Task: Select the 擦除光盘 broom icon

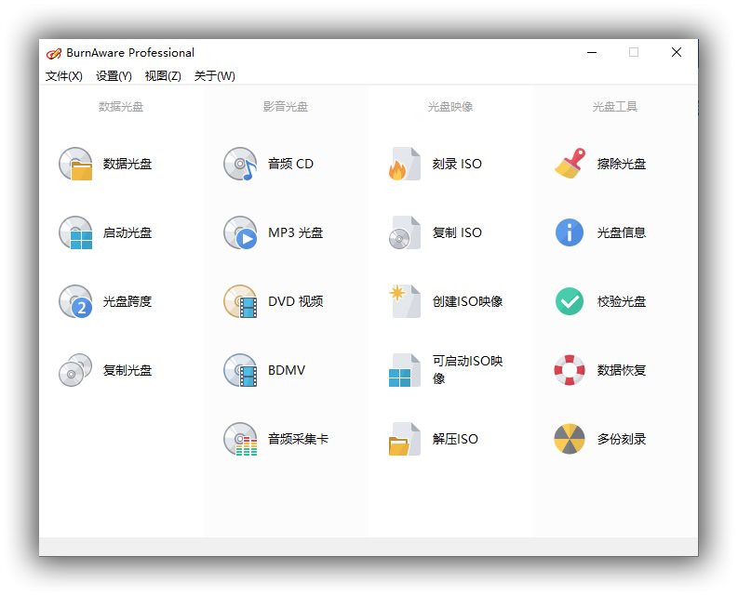Action: (x=570, y=164)
